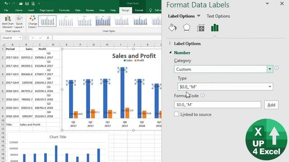Click the Undo arrow in the quick access toolbar
Viewport: 289px width, 162px height.
pos(6,4)
